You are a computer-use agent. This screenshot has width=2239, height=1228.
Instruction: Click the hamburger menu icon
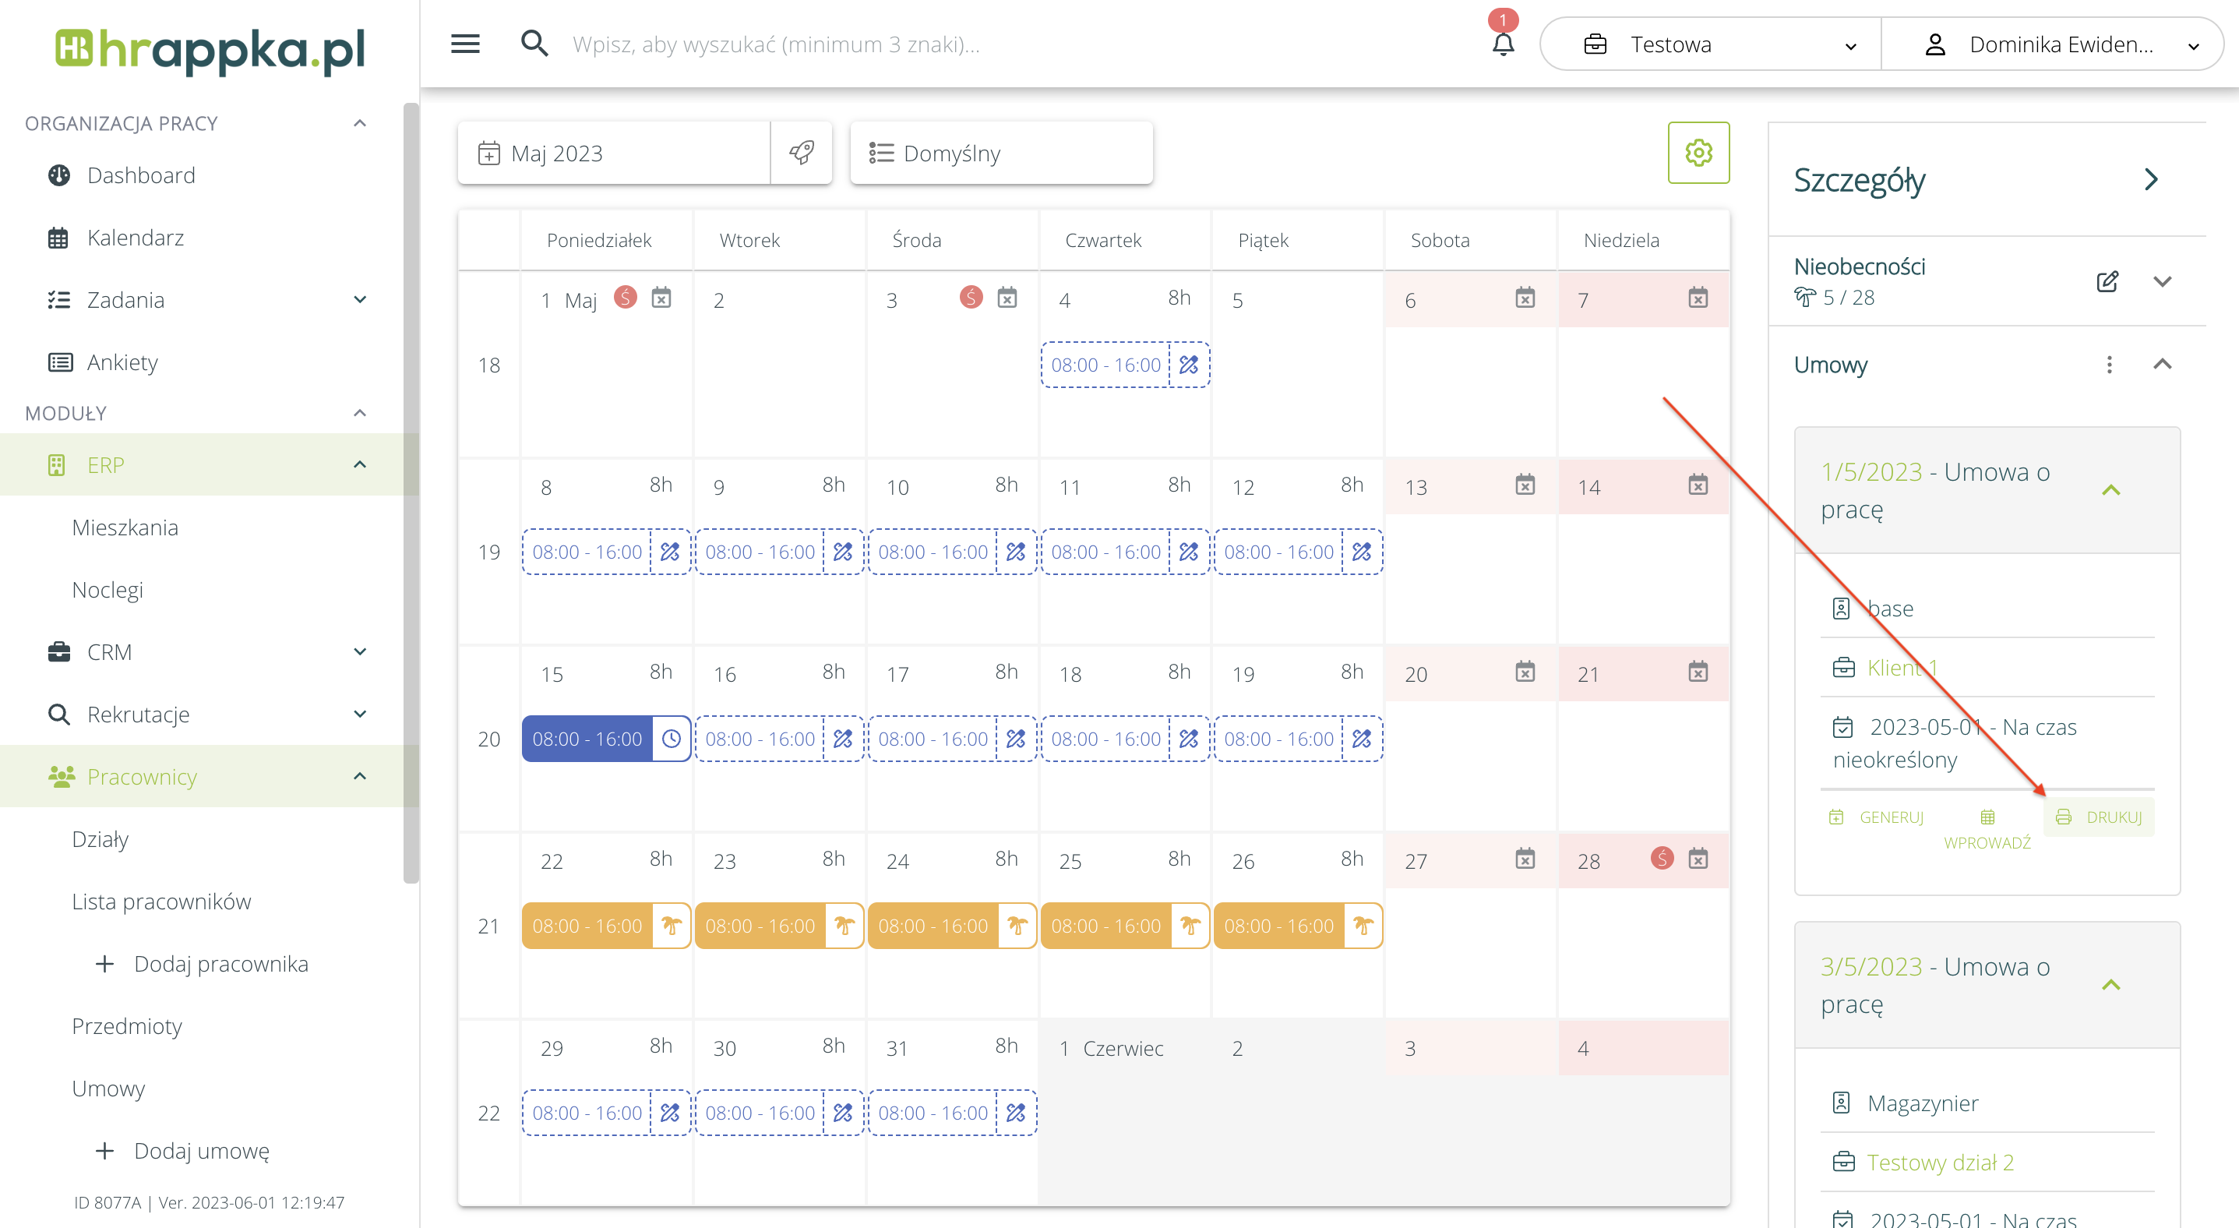pos(465,44)
